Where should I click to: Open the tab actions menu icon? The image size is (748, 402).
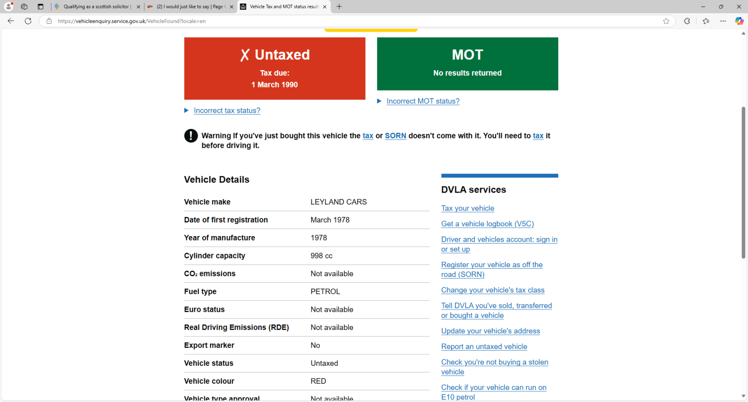click(41, 7)
